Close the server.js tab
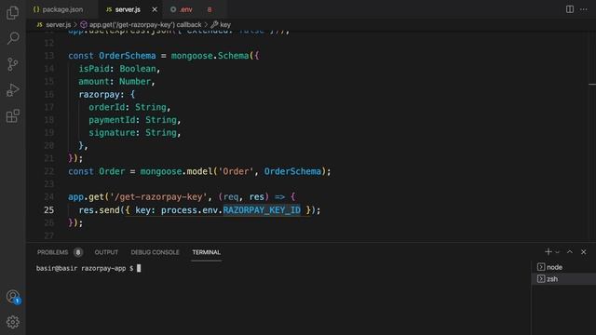Viewport: 596px width, 335px height. point(155,9)
